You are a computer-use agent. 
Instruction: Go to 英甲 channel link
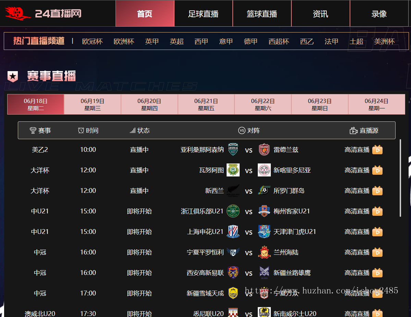[152, 41]
